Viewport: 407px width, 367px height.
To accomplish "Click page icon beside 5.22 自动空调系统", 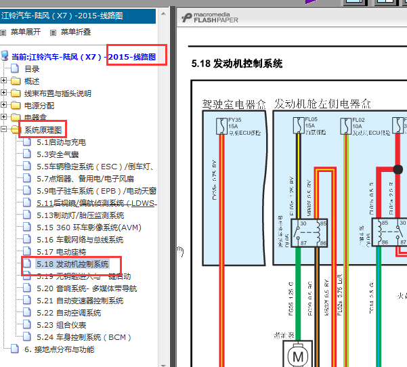I will (x=27, y=312).
